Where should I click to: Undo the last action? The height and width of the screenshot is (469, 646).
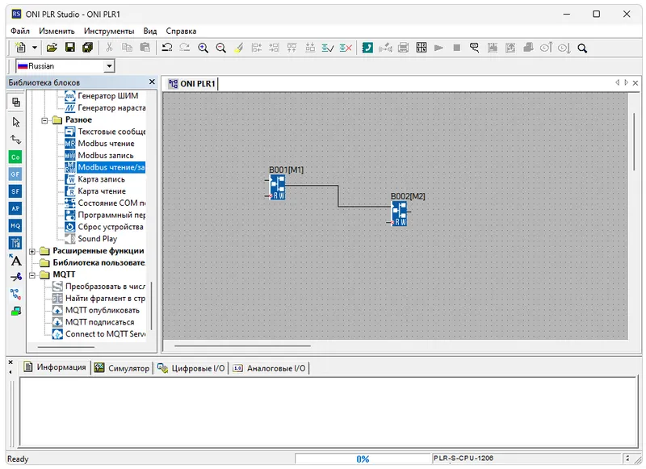tap(167, 48)
